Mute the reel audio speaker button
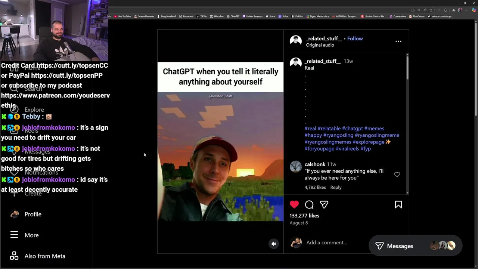Viewport: 478px width, 269px height. click(x=274, y=244)
